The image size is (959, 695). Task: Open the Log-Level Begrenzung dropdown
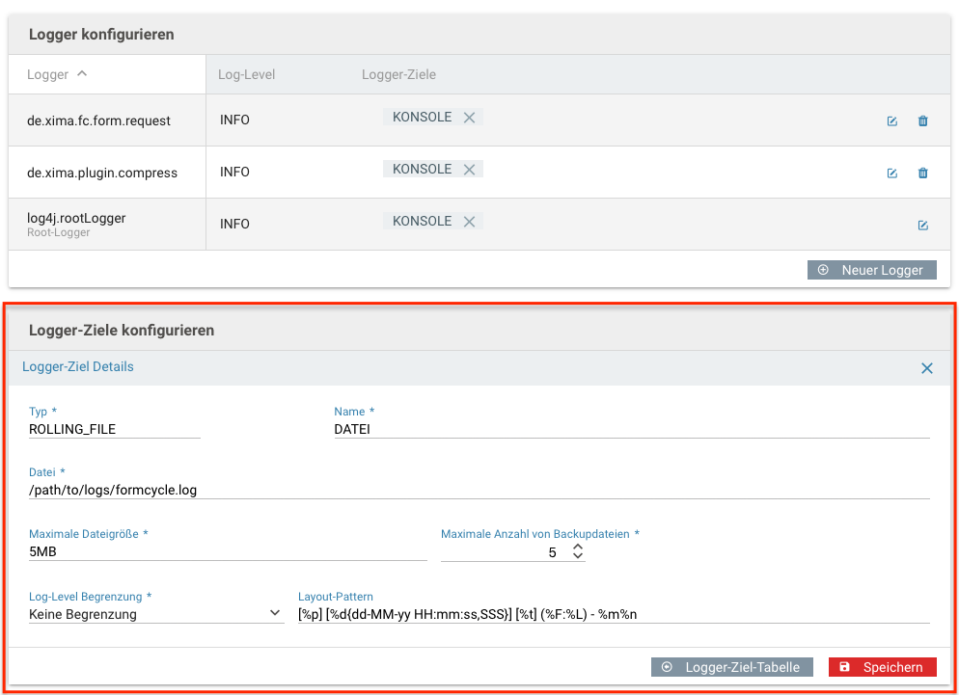point(156,614)
